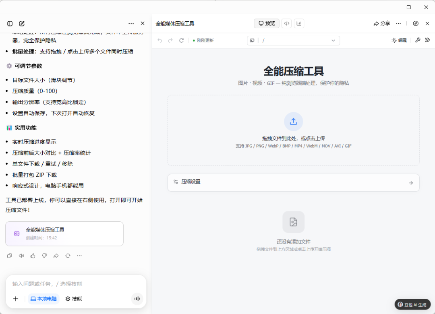This screenshot has width=435, height=314.
Task: Open the analytics chart tab
Action: 299,23
